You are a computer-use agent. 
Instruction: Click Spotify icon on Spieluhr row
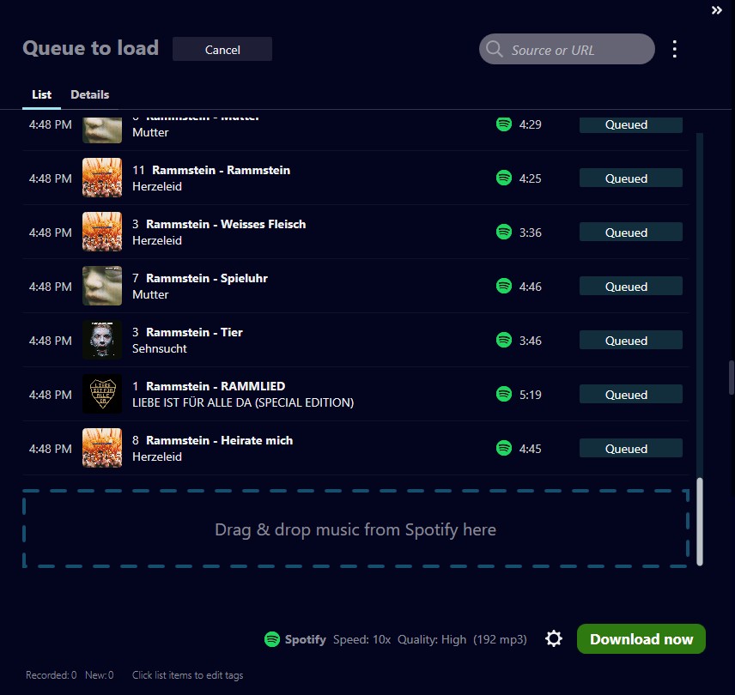504,286
